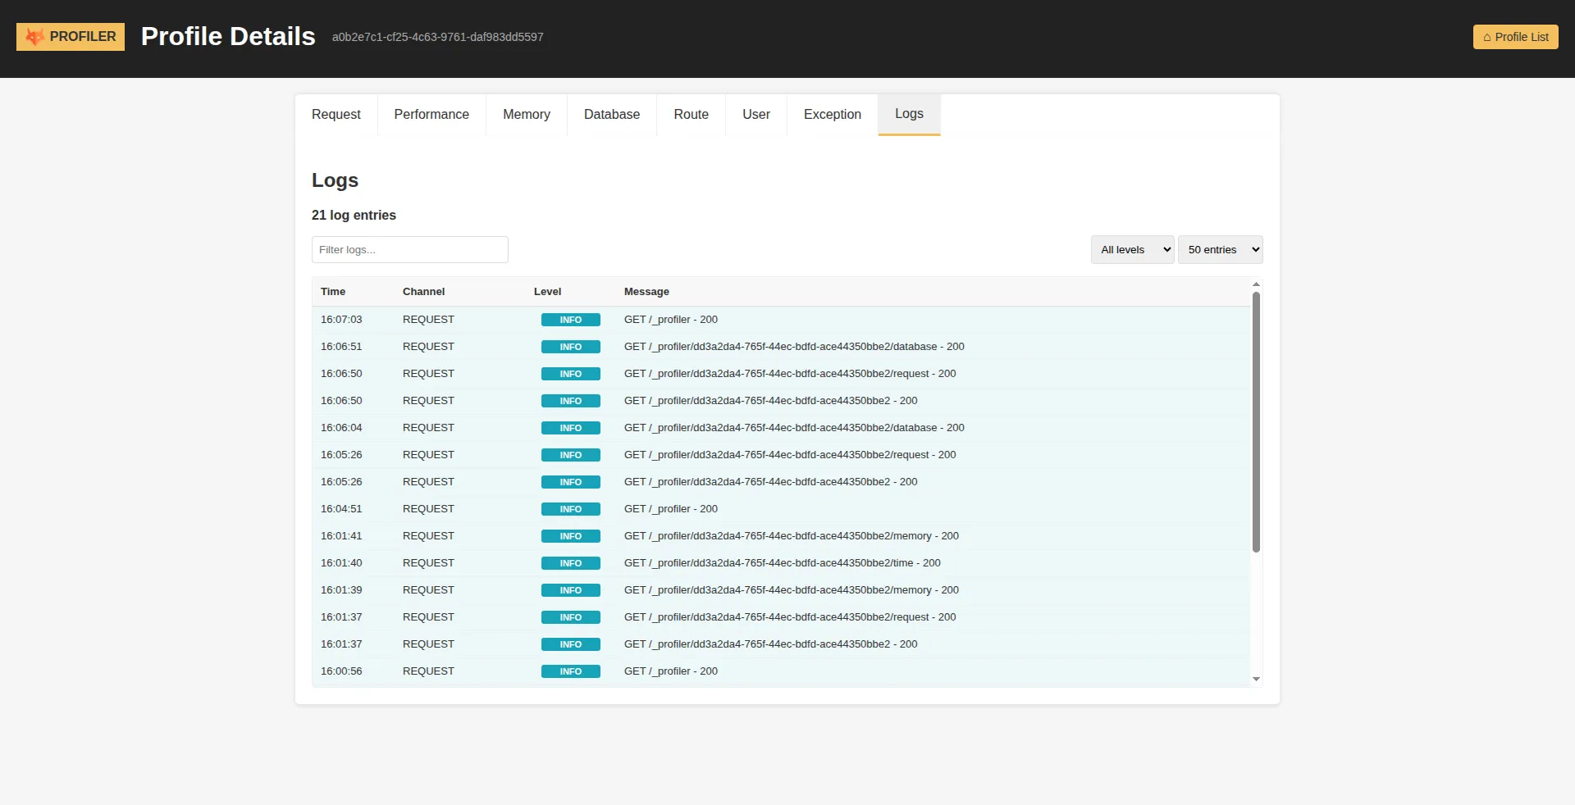Image resolution: width=1575 pixels, height=805 pixels.
Task: Click the scrollbar up arrow
Action: [1256, 284]
